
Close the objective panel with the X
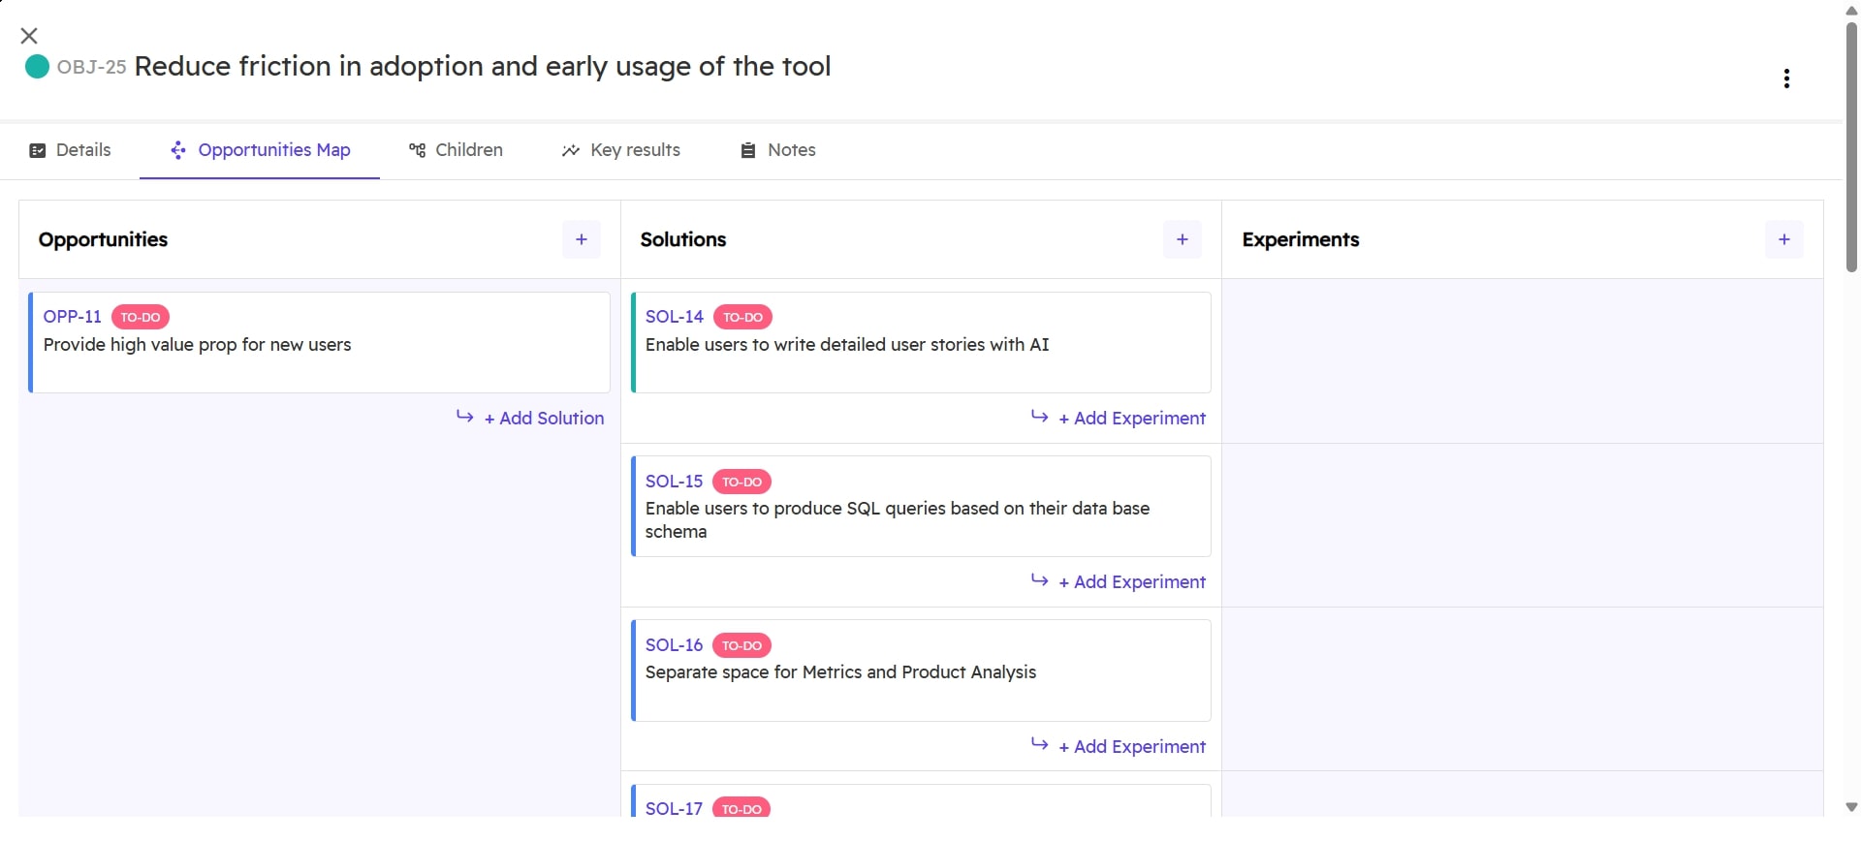pos(29,36)
